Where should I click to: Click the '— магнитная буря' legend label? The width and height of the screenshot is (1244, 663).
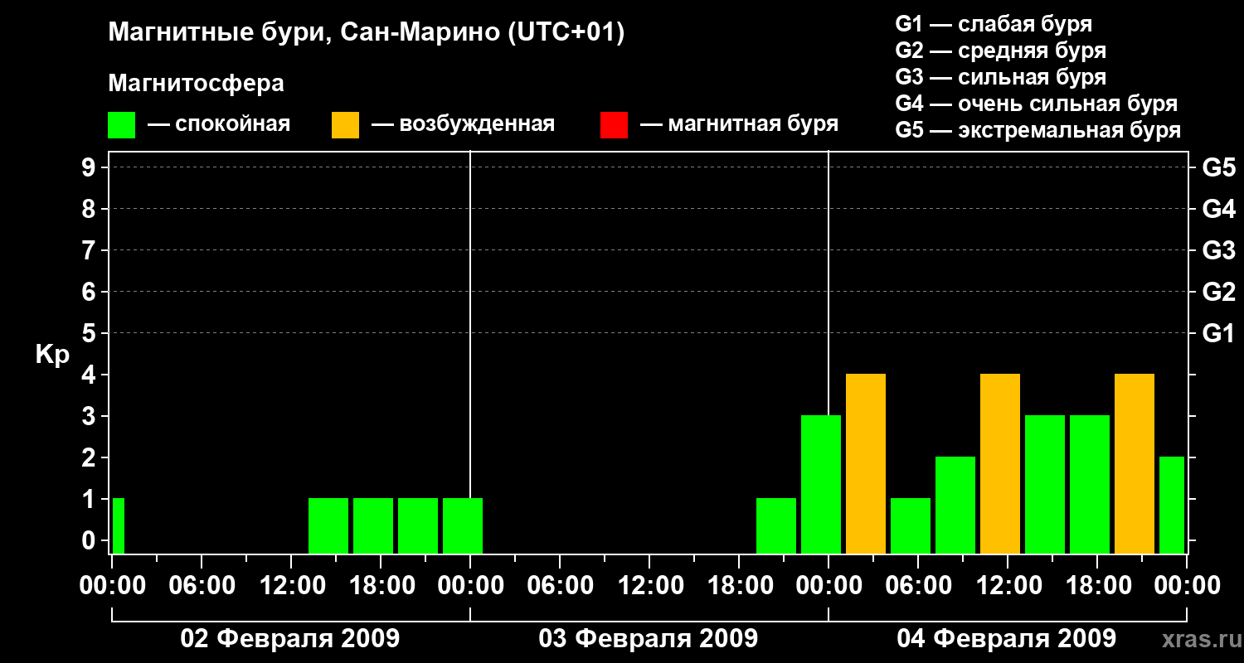point(739,125)
